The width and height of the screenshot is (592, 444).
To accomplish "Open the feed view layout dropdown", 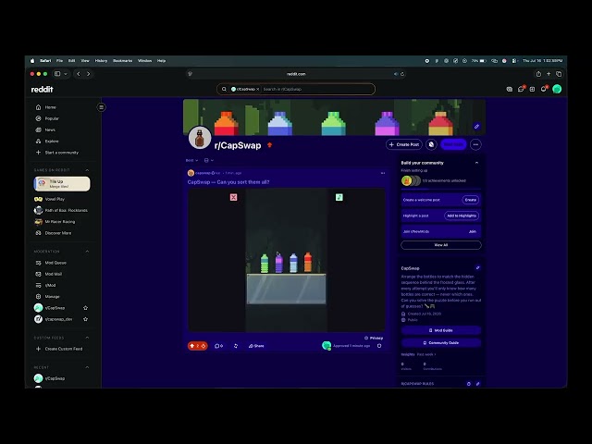I will click(209, 160).
